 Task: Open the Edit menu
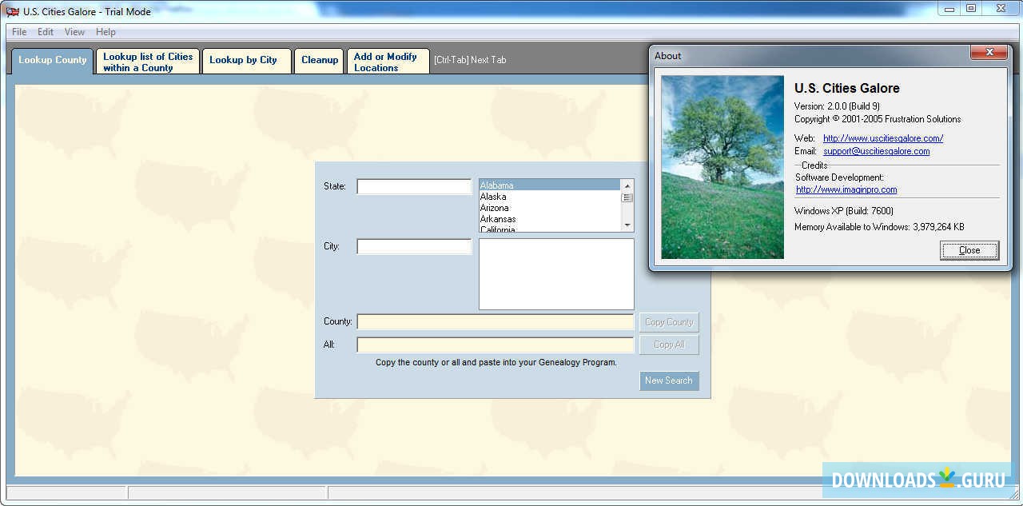pos(46,32)
